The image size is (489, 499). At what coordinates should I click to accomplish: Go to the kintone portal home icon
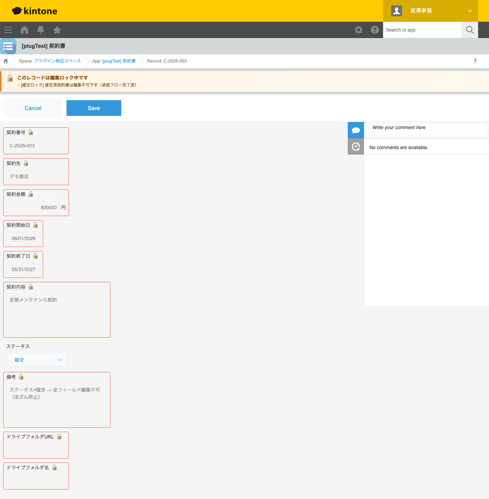point(24,30)
